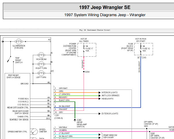Viewport: 174px width, 139px height.
Task: Click the EXTERIOR LIGHTS destination text
Action: [x=110, y=114]
